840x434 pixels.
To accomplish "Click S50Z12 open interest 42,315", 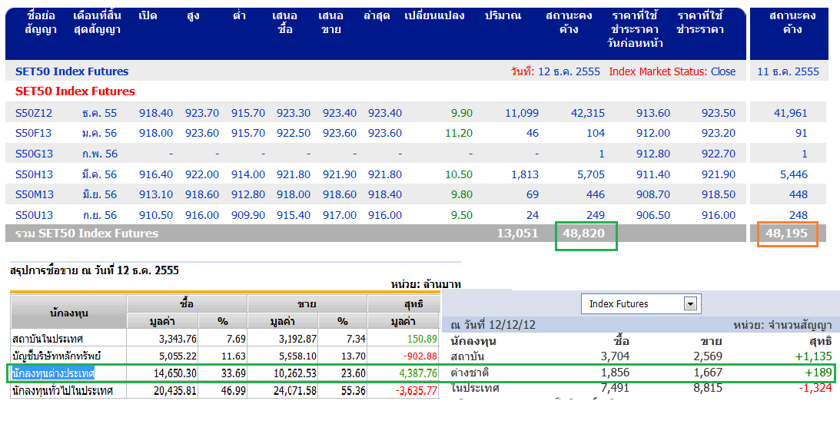I will (x=588, y=114).
